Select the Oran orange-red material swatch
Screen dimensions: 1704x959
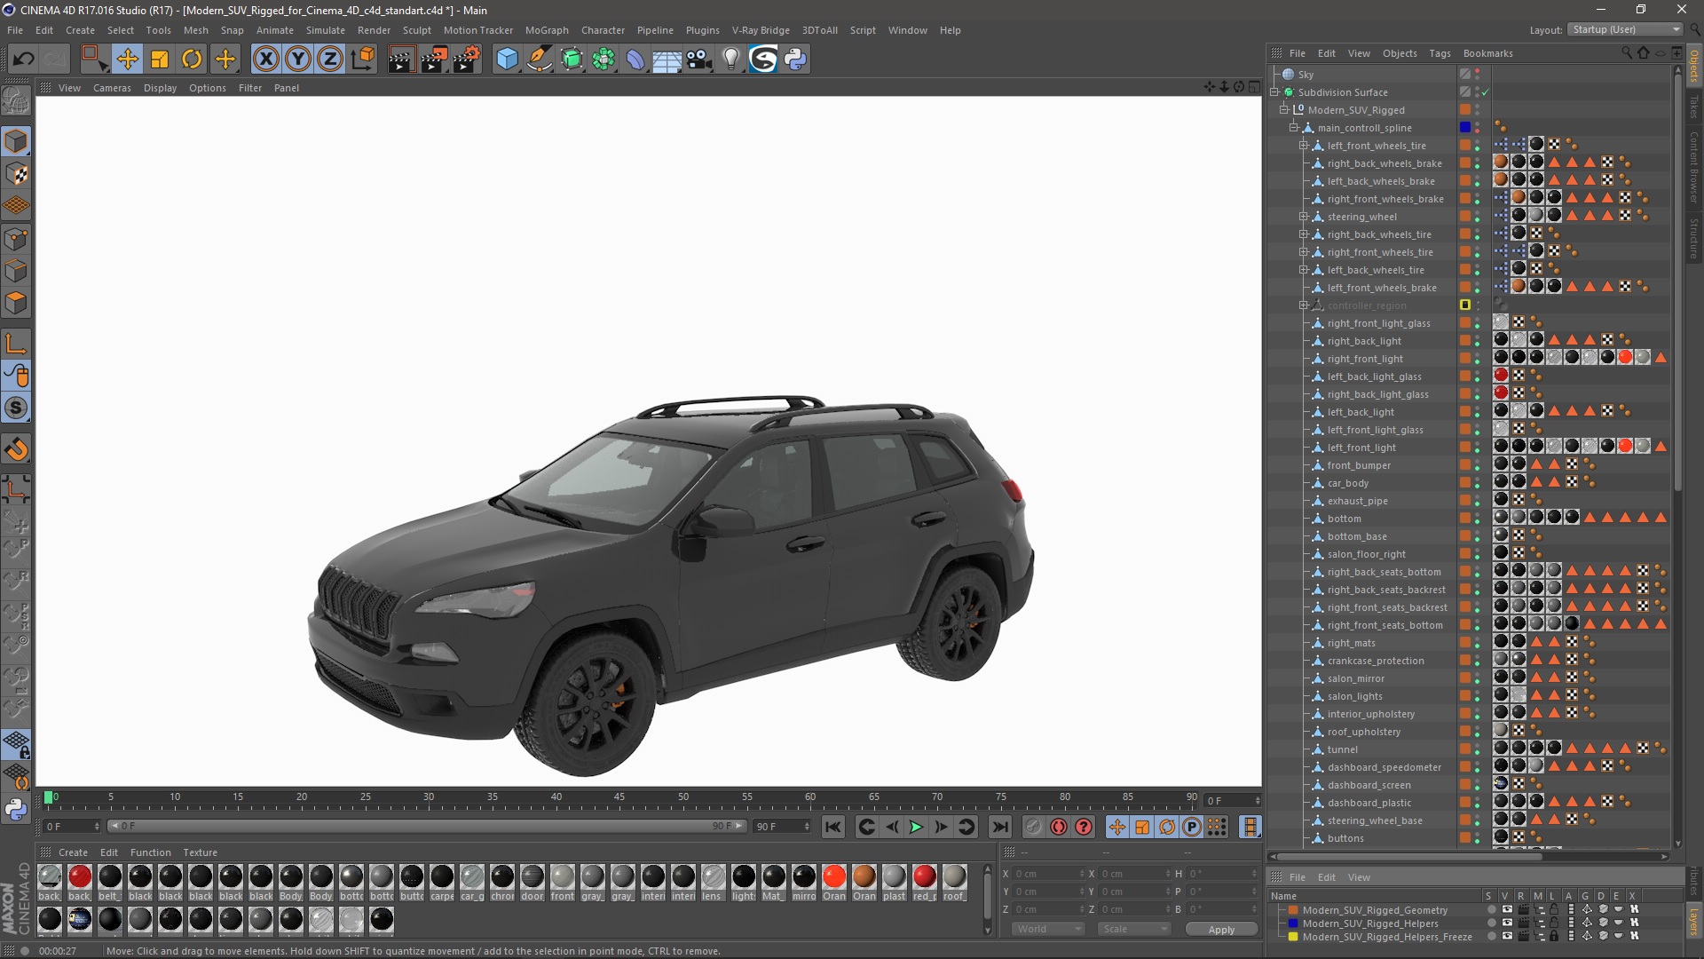(834, 877)
